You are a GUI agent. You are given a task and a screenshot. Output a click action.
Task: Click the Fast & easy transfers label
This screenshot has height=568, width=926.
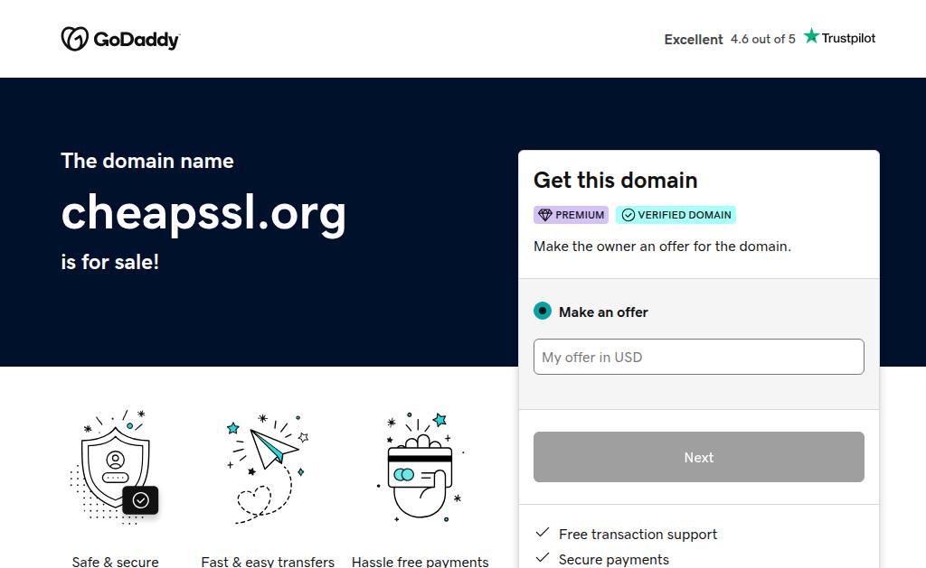pyautogui.click(x=268, y=562)
